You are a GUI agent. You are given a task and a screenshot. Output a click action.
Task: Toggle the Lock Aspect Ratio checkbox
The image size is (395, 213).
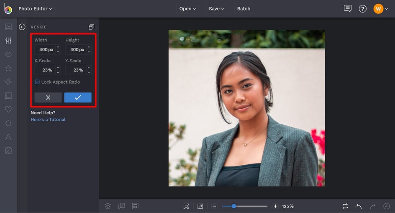click(x=37, y=82)
